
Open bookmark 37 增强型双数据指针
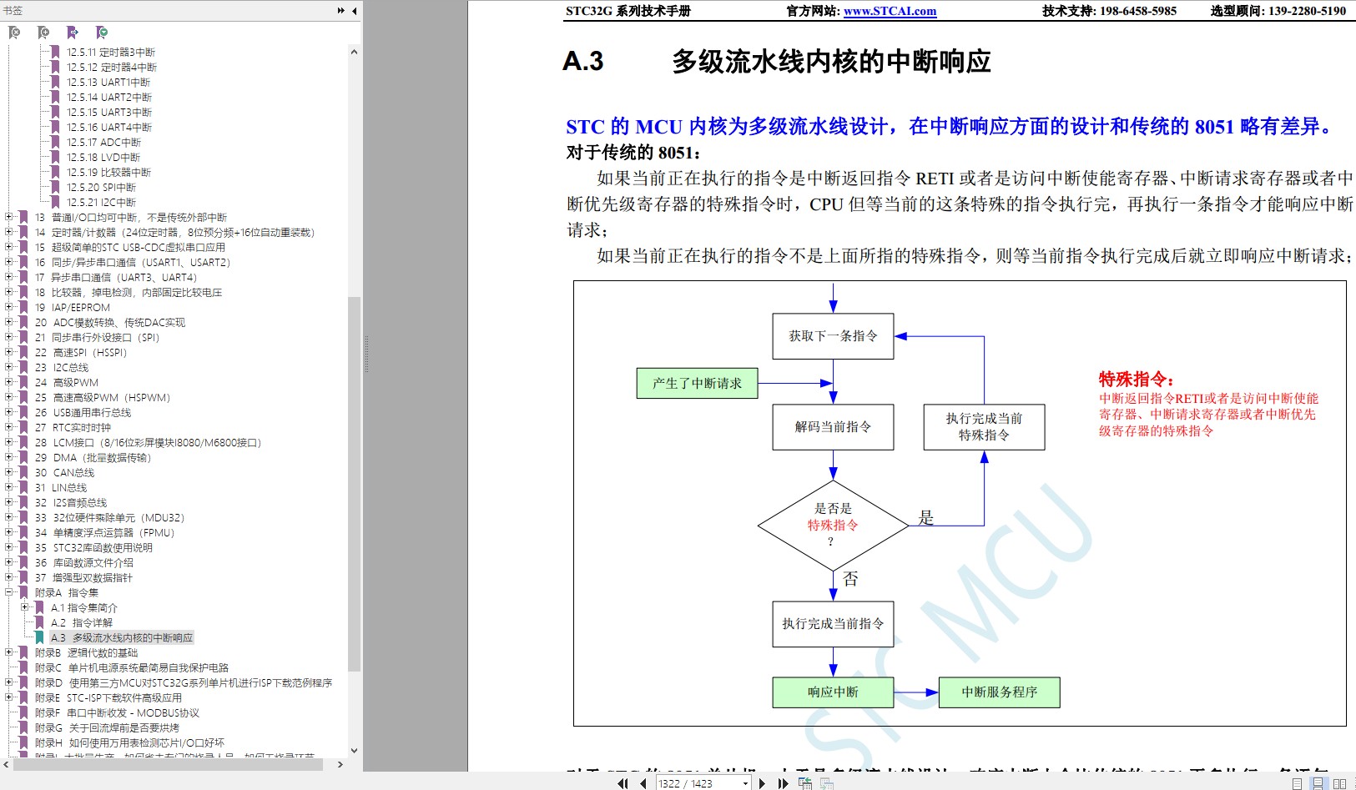pyautogui.click(x=83, y=578)
